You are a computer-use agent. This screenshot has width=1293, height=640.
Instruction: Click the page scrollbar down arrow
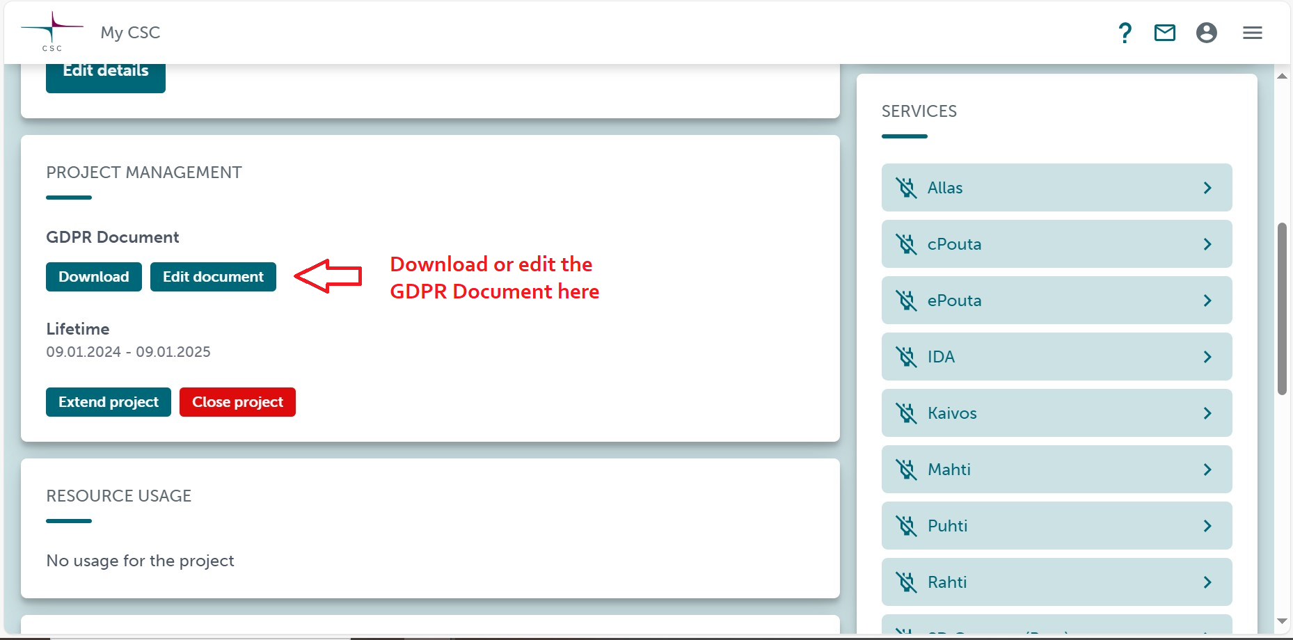(1282, 621)
